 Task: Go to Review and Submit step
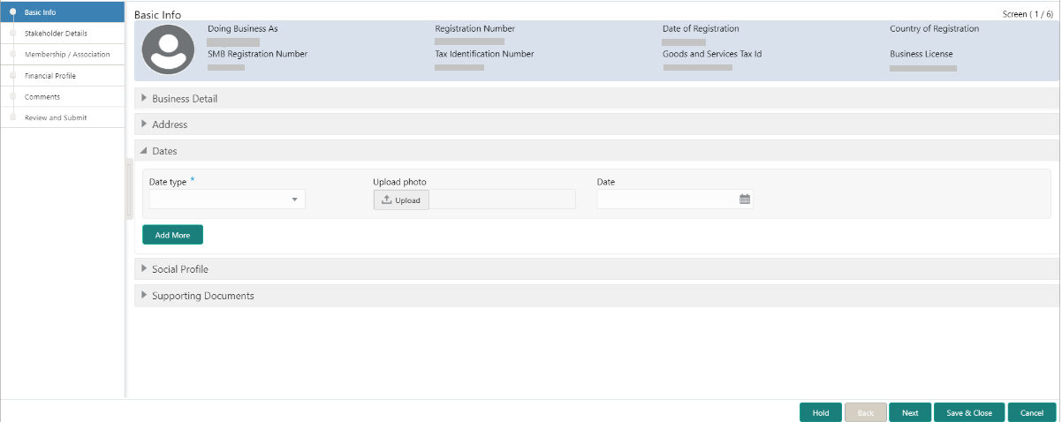(63, 117)
